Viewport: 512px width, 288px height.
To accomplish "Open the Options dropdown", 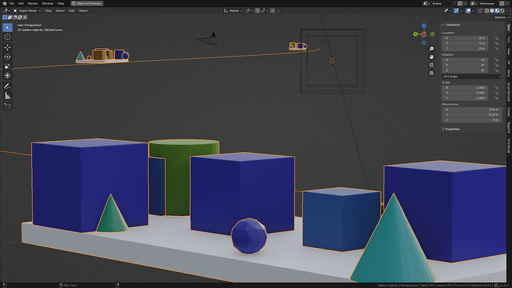I will (501, 17).
